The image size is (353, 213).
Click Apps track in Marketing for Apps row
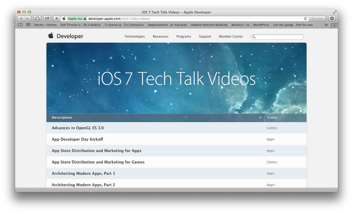pos(270,151)
